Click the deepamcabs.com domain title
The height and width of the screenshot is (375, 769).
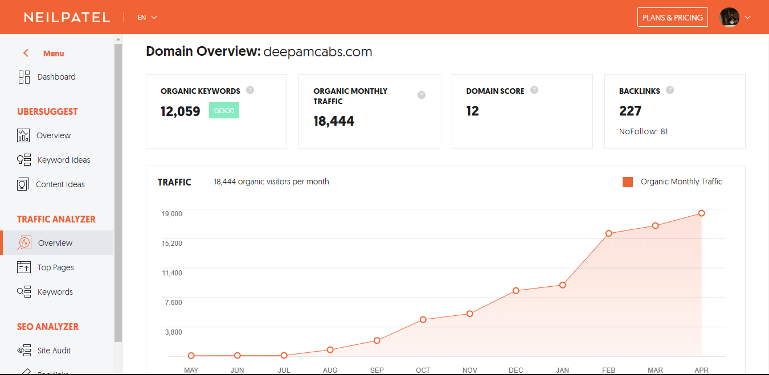tap(318, 52)
